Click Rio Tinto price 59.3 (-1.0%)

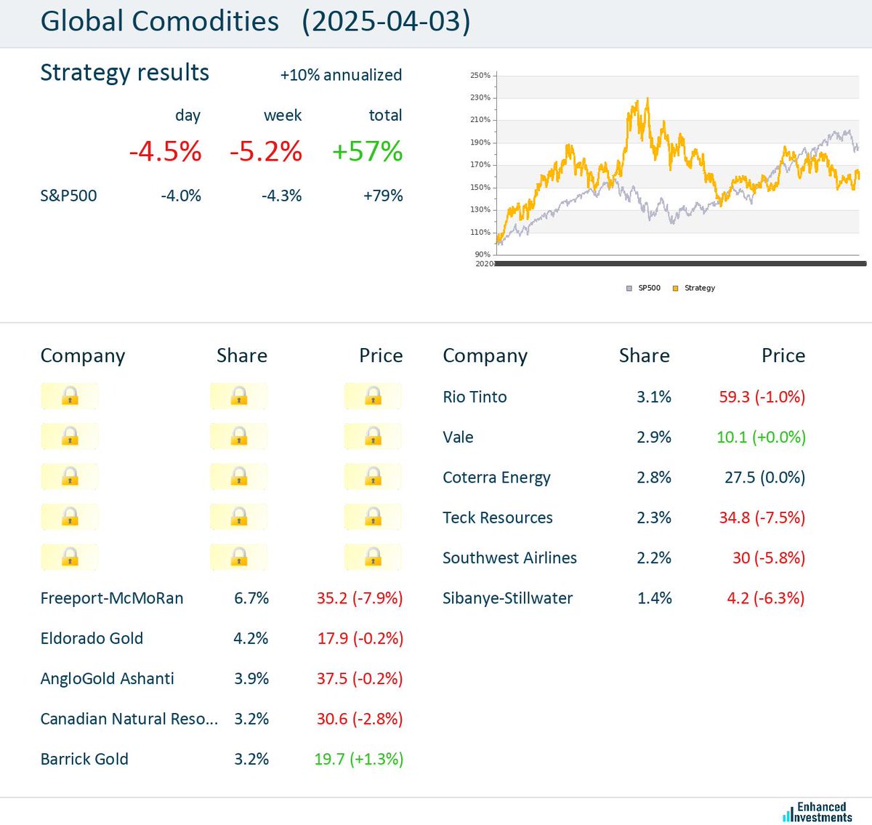[x=762, y=397]
